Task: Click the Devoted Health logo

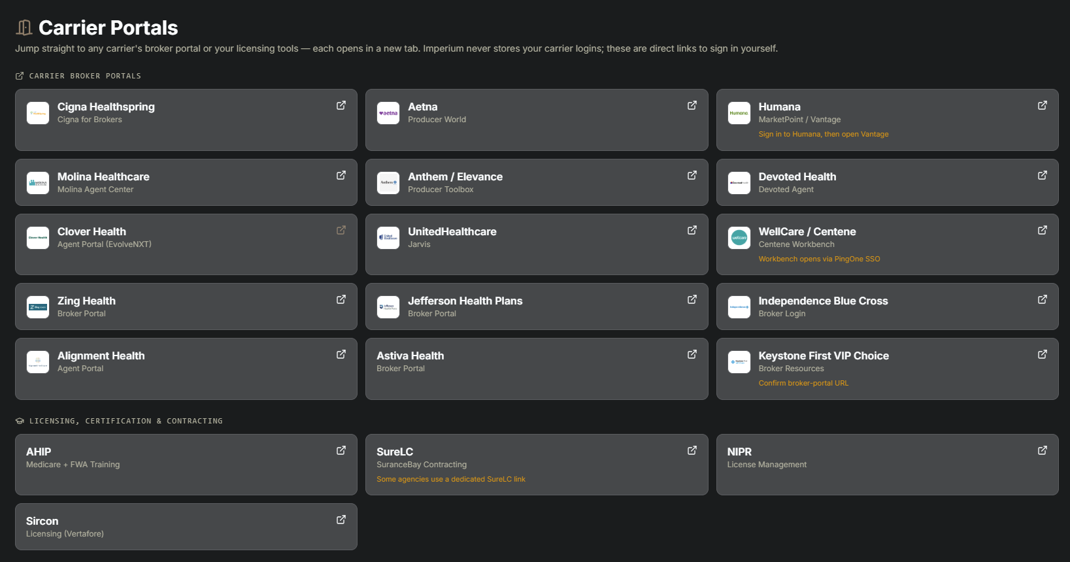Action: point(739,183)
